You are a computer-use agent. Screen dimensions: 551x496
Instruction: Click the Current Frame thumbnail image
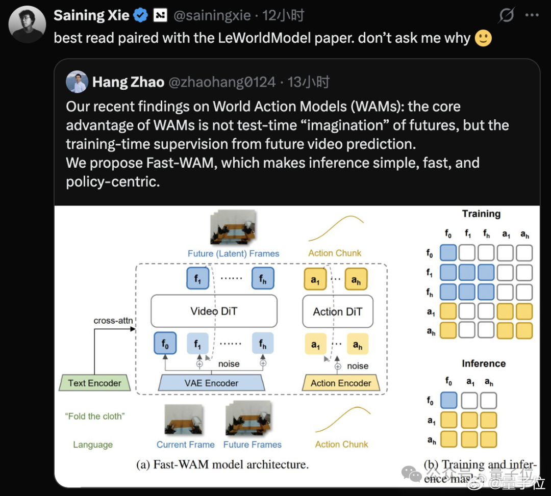point(184,419)
